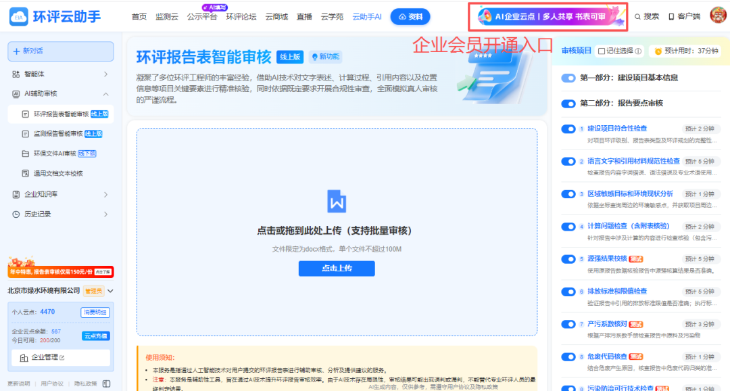730x391 pixels.
Task: Disable 建设项目符合性检查 switch
Action: [568, 129]
